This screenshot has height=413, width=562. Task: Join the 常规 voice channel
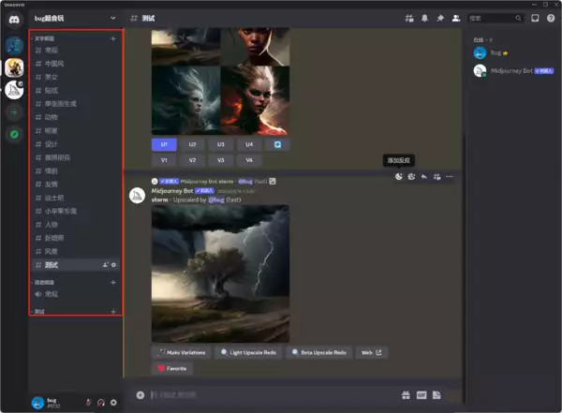pyautogui.click(x=75, y=294)
